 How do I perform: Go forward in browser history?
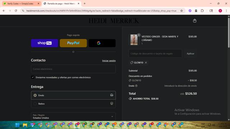click(10, 11)
